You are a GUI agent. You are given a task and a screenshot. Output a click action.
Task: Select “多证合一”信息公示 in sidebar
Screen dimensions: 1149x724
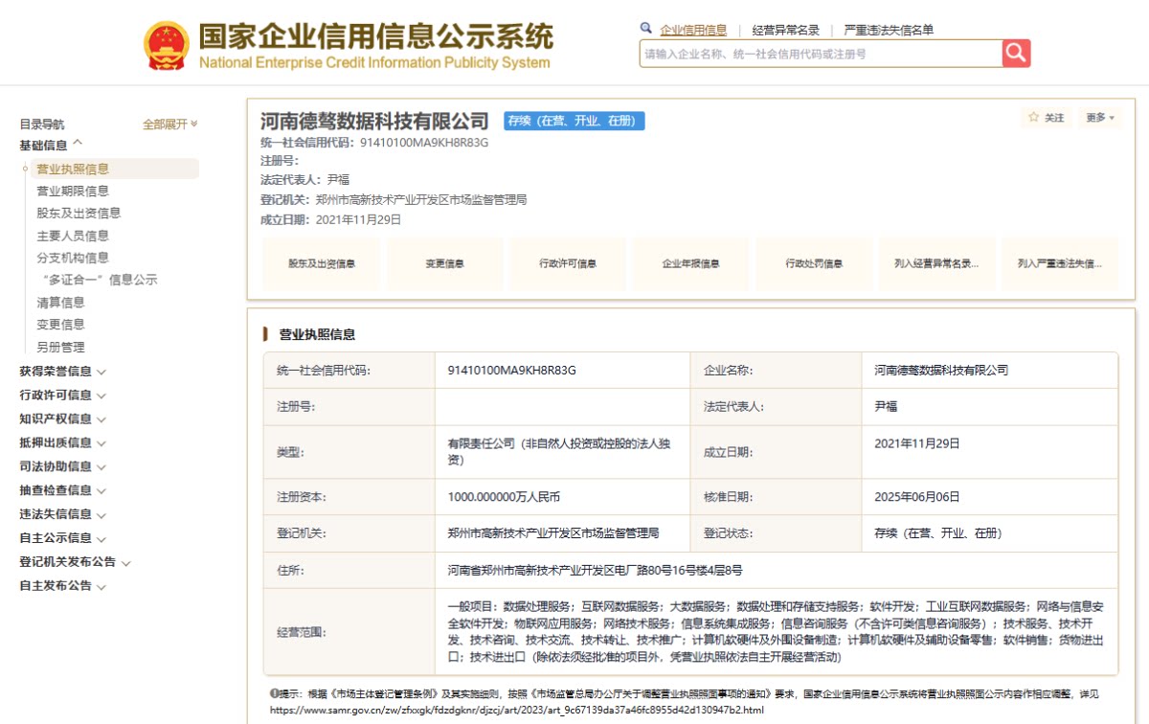(x=100, y=281)
